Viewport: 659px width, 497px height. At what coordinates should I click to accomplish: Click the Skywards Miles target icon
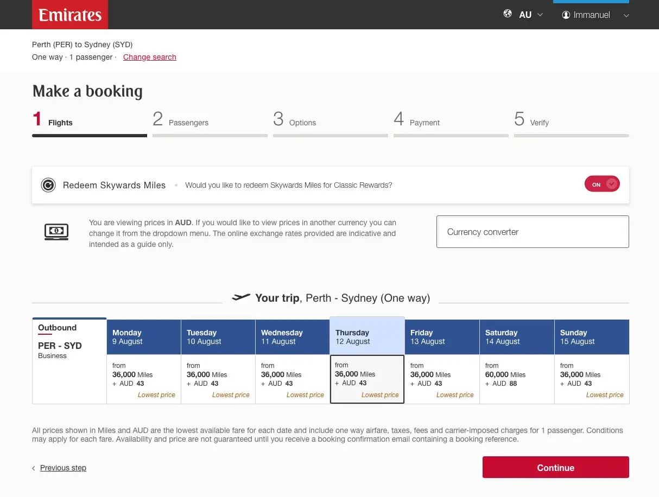pyautogui.click(x=48, y=184)
